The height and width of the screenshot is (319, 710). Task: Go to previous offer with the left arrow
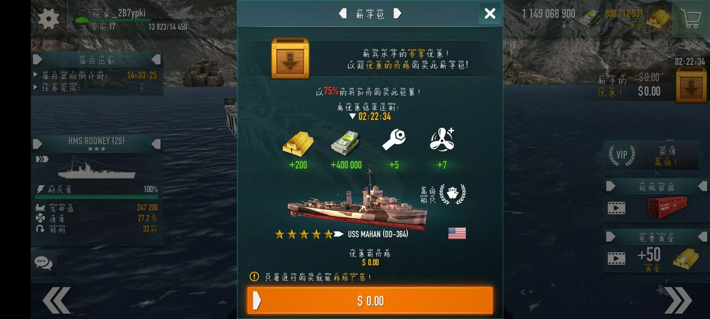[x=343, y=13]
